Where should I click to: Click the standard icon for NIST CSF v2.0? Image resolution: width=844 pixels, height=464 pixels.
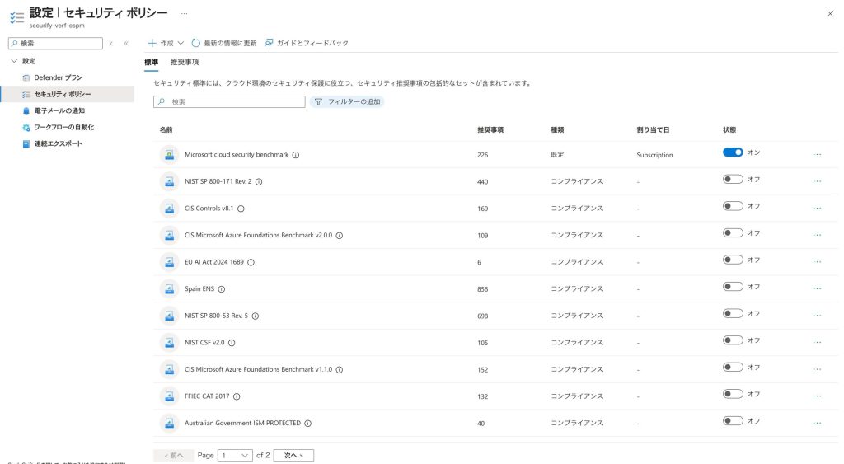coord(169,343)
